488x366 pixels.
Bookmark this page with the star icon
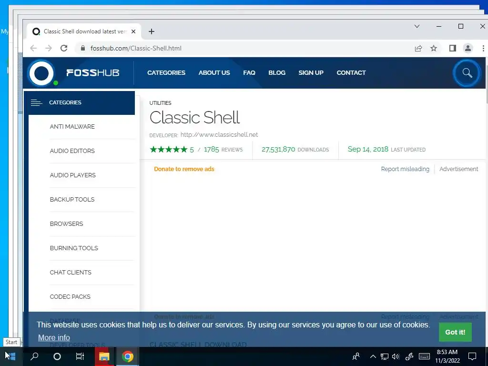[434, 48]
